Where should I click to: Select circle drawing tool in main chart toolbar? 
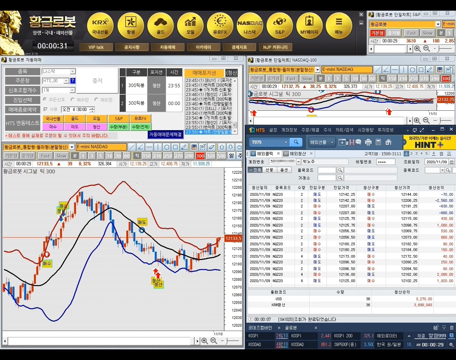coord(167,147)
